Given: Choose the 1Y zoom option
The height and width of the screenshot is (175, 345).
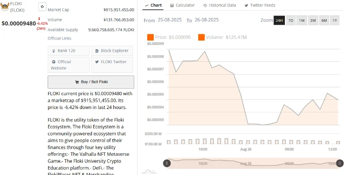Looking at the screenshot, I should pos(335,20).
